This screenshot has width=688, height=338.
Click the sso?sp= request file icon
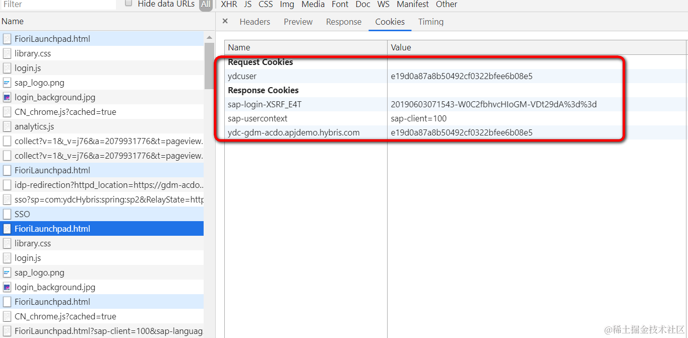coord(7,199)
